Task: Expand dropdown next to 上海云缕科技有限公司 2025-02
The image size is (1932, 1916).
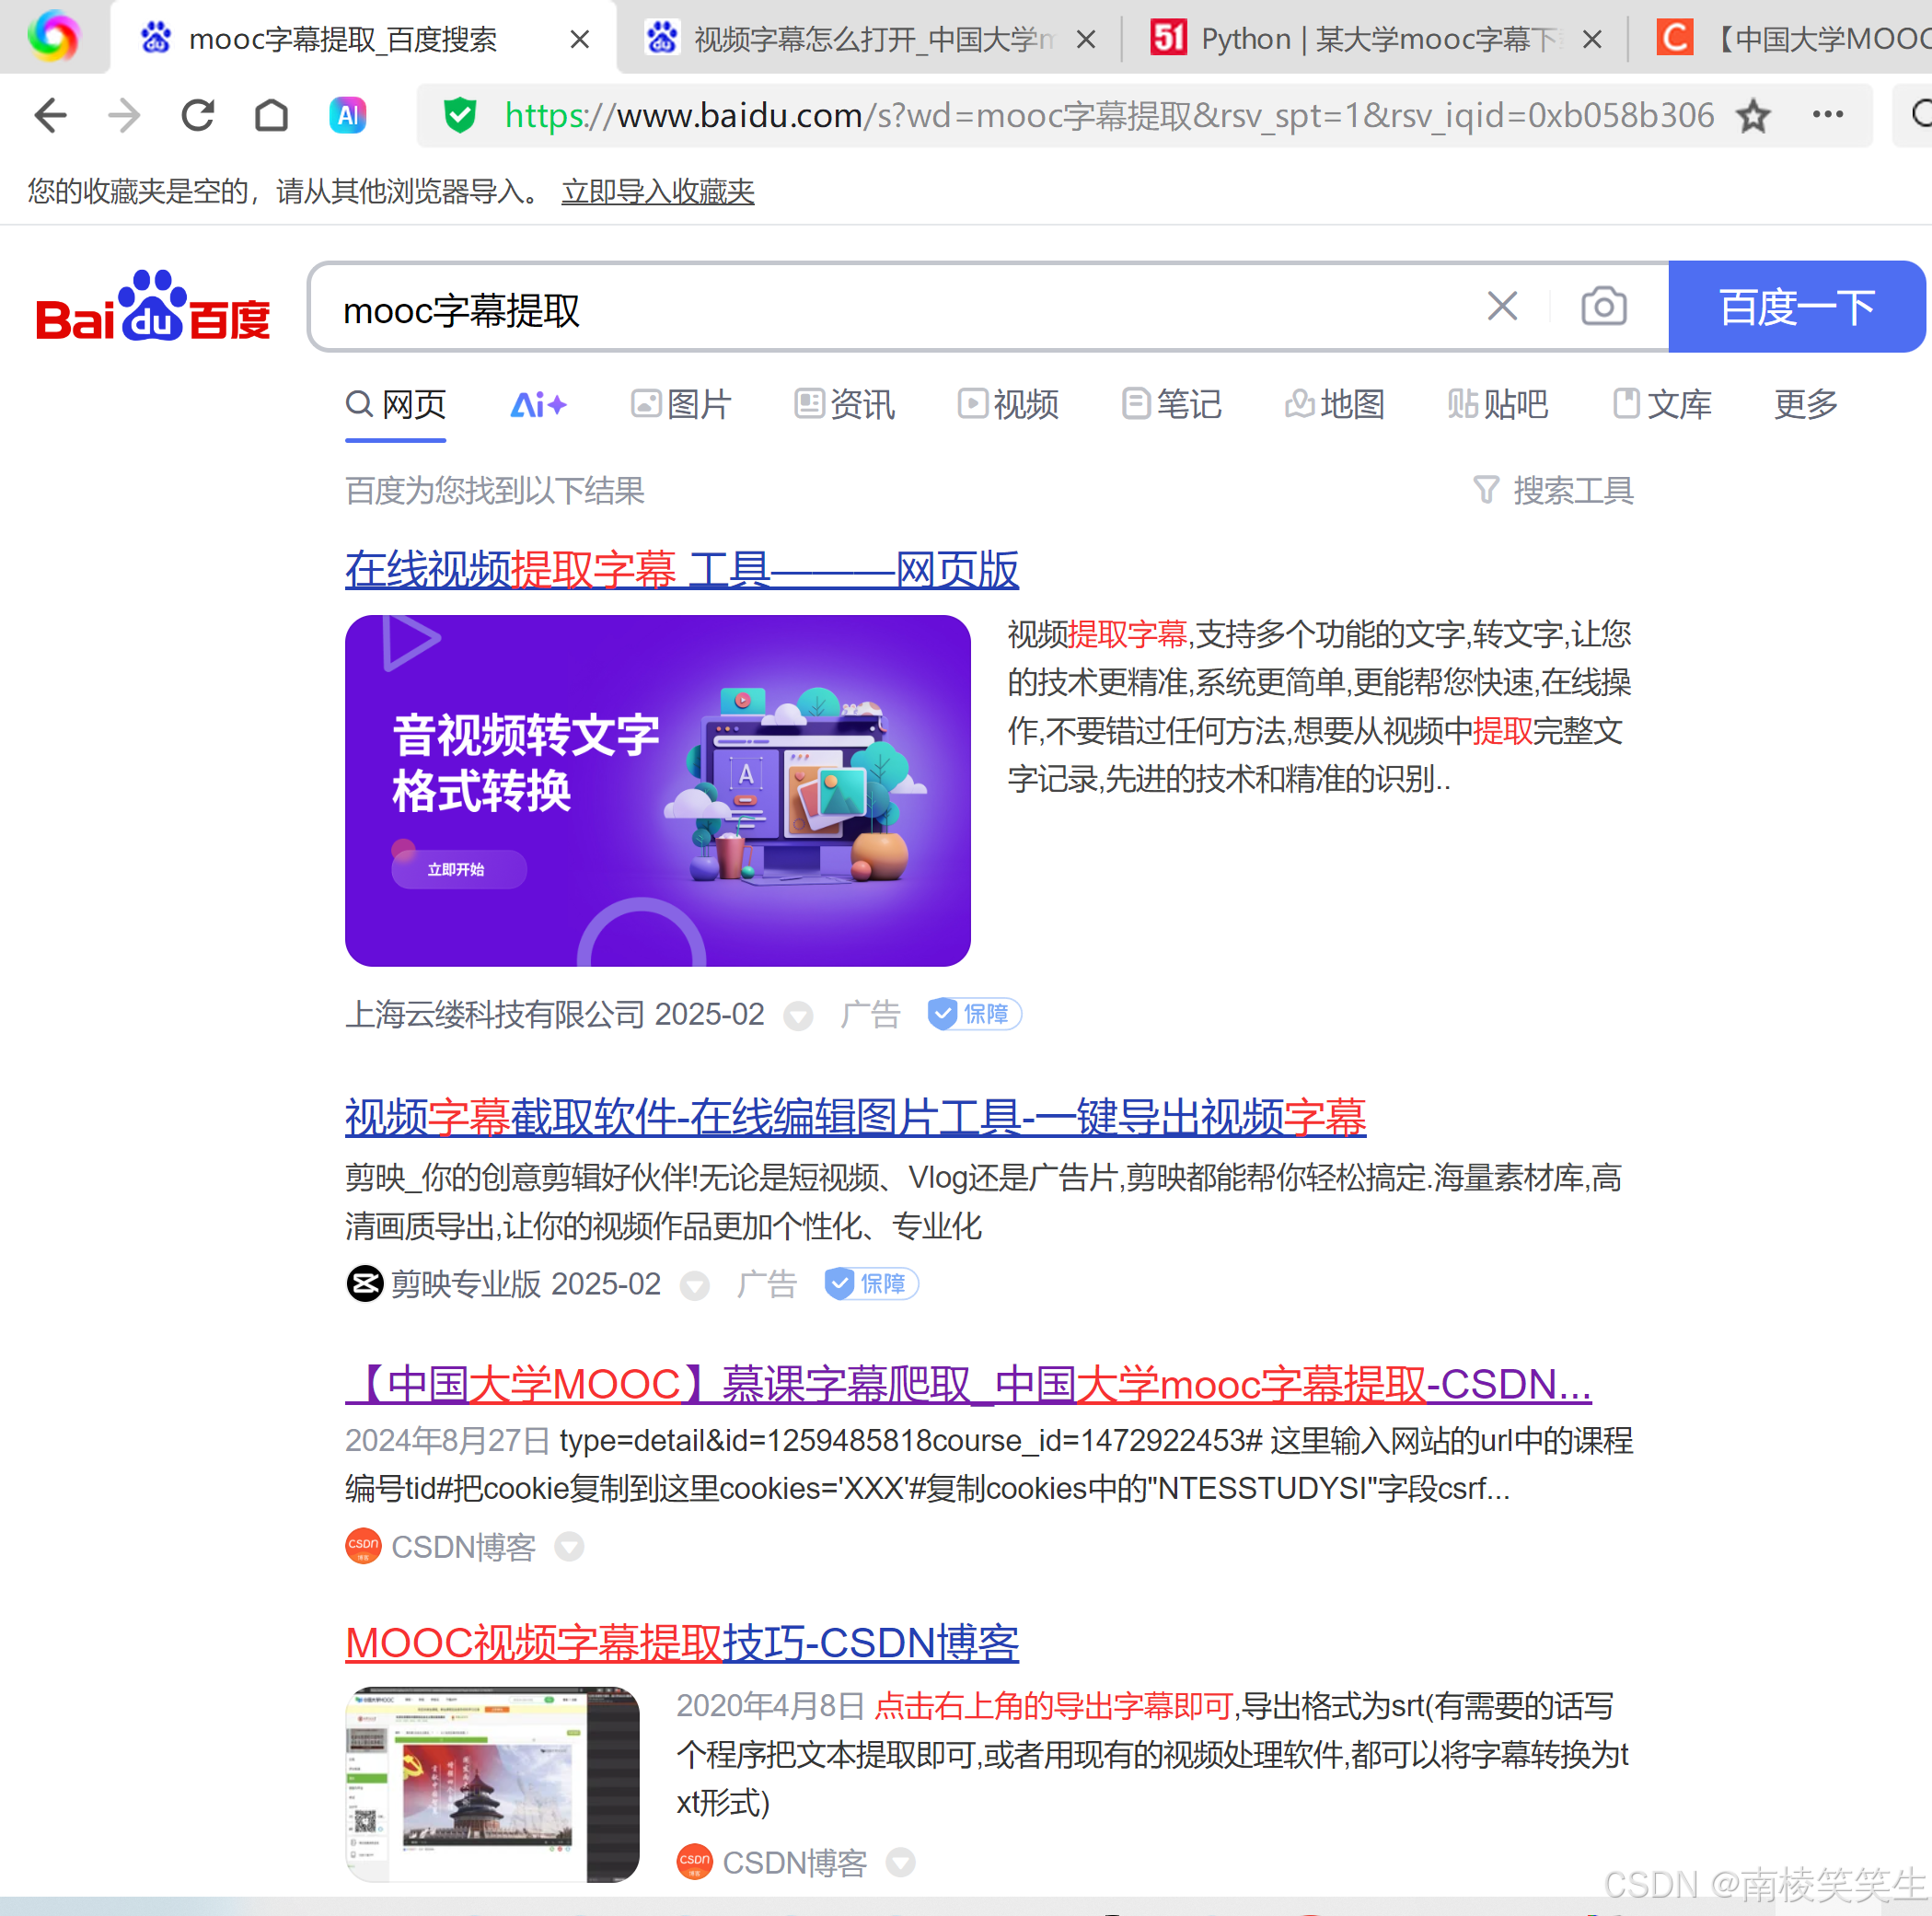Action: pyautogui.click(x=797, y=1016)
